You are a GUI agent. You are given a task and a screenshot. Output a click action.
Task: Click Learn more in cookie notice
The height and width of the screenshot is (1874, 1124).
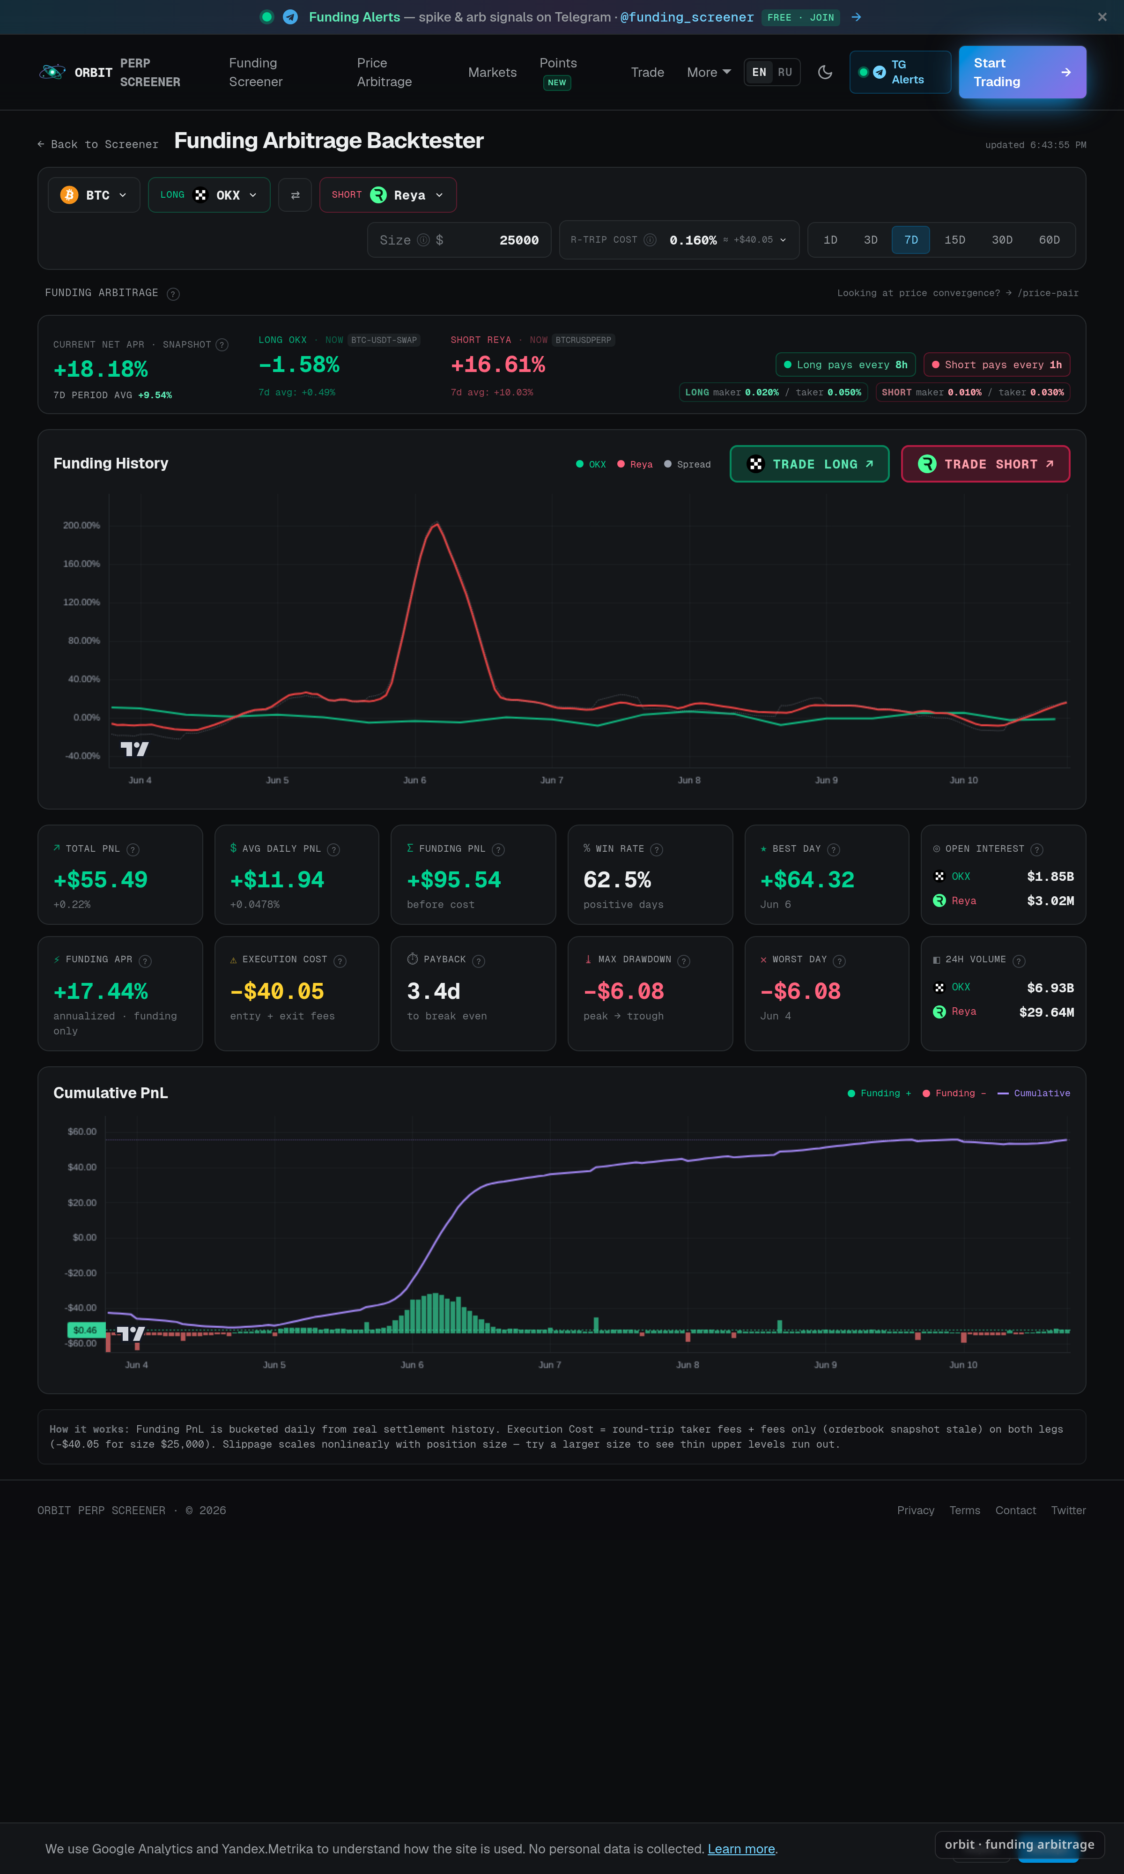click(741, 1849)
